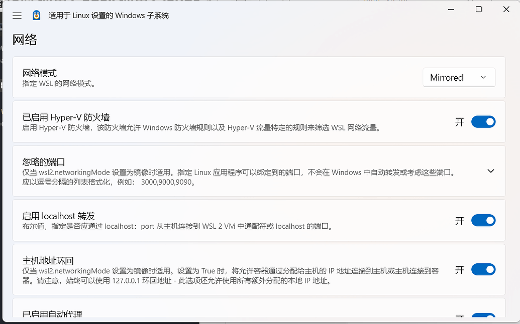Viewport: 520px width, 324px height.
Task: Toggle the 已启用自动代理 switch
Action: coord(483,316)
